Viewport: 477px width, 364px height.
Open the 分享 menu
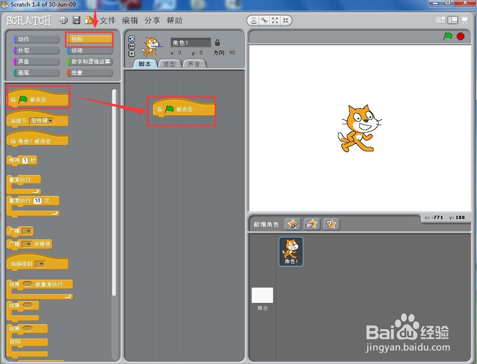coord(152,20)
